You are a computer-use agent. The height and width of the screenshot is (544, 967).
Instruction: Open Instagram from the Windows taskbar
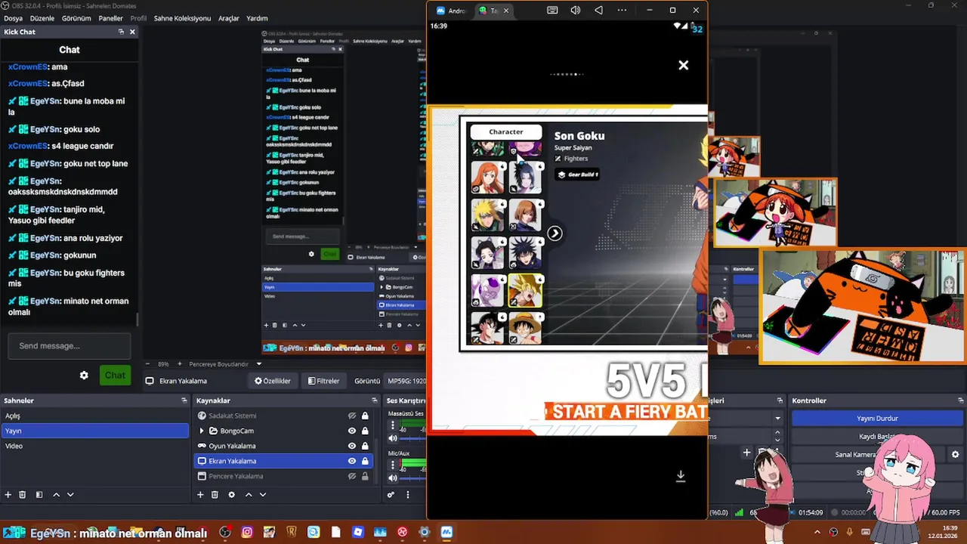(x=247, y=532)
